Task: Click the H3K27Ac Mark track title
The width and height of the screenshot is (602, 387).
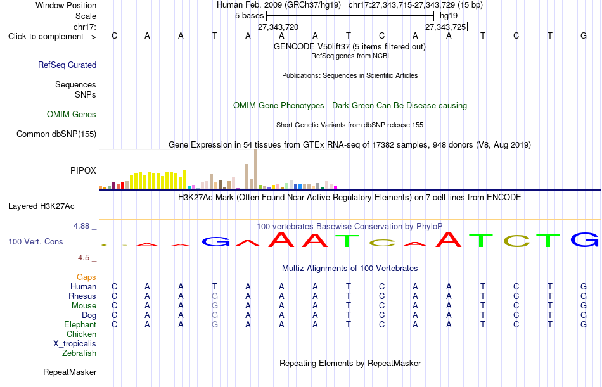Action: (350, 198)
